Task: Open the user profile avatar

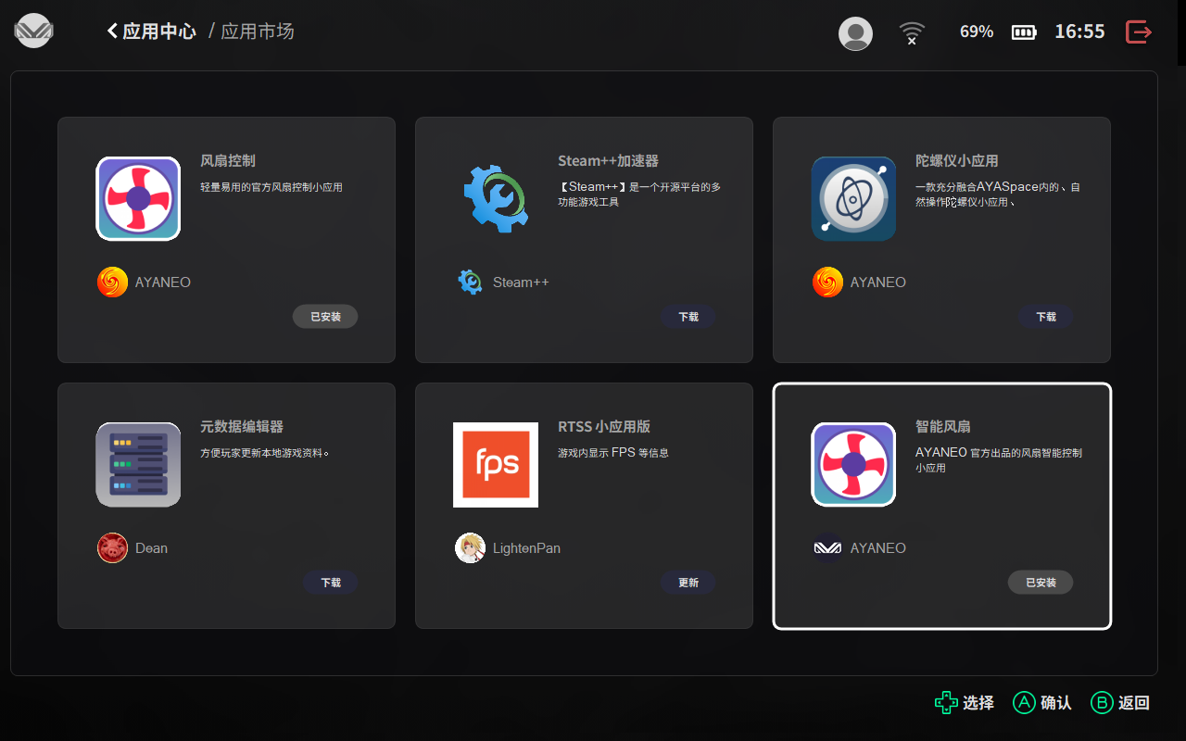Action: click(855, 33)
